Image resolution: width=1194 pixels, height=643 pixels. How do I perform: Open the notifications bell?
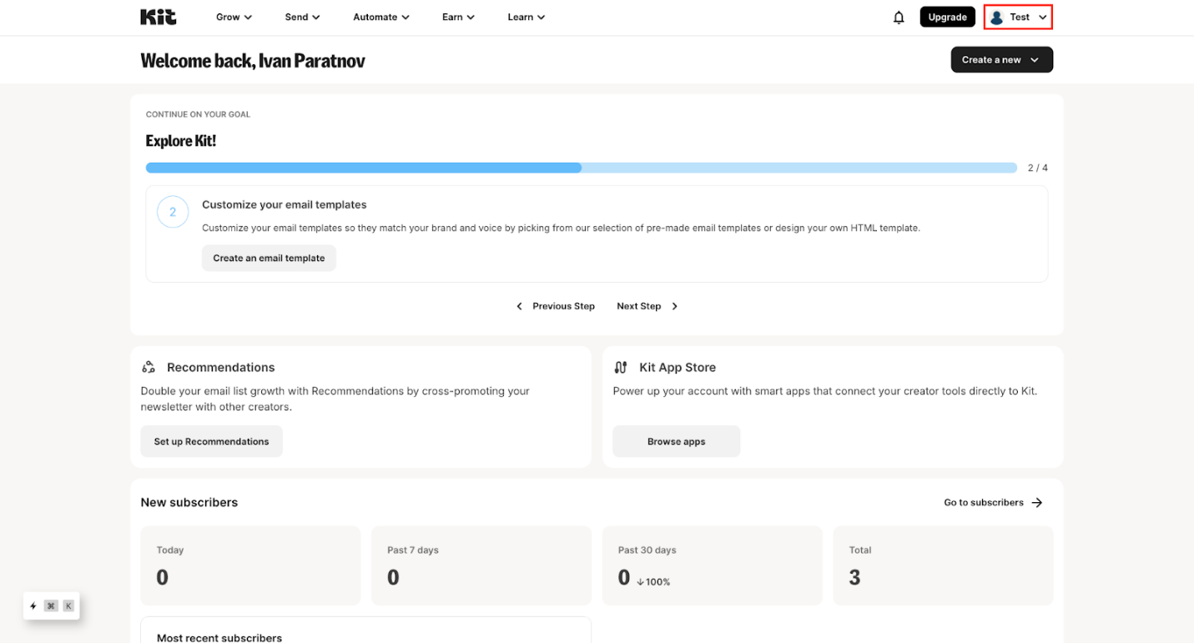899,17
